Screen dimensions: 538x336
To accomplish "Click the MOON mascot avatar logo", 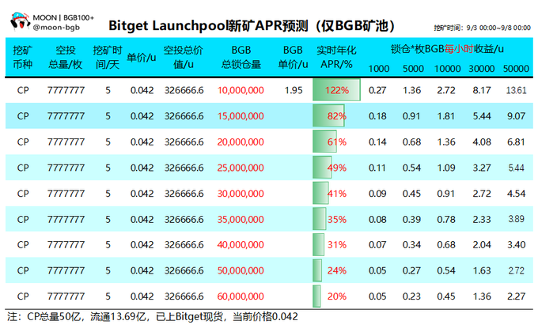I will 20,21.
